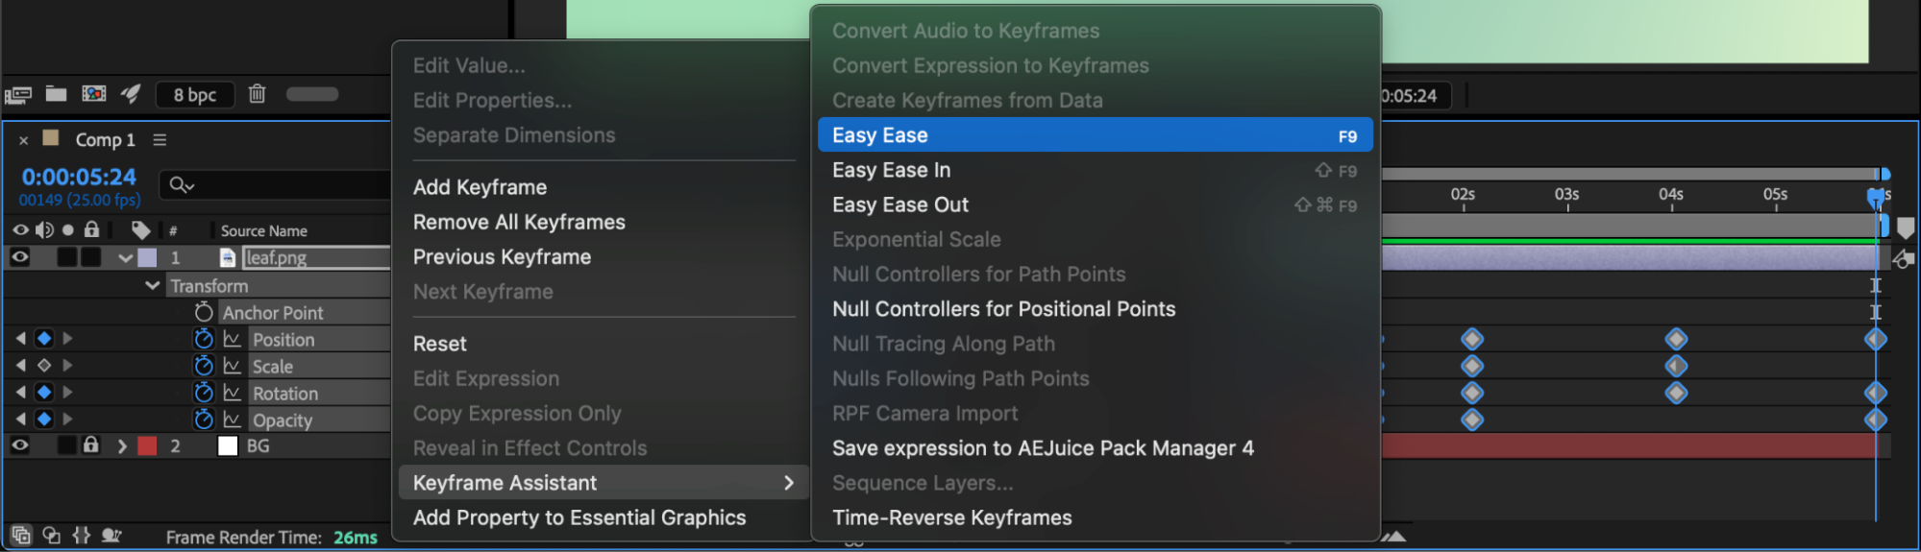Open the Rotation graph editor icon
1921x552 pixels.
(232, 393)
